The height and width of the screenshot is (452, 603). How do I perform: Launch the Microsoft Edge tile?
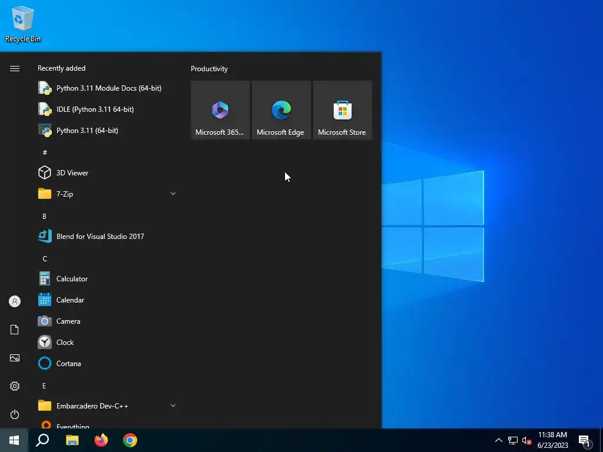(281, 110)
